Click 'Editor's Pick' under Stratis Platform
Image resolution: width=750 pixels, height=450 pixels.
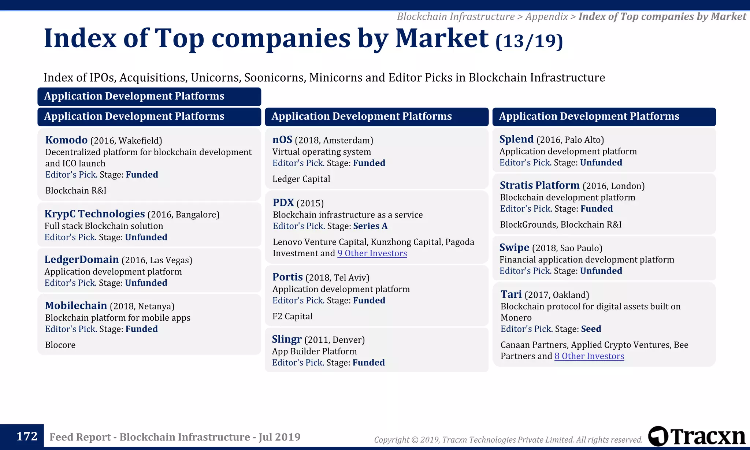tap(526, 208)
